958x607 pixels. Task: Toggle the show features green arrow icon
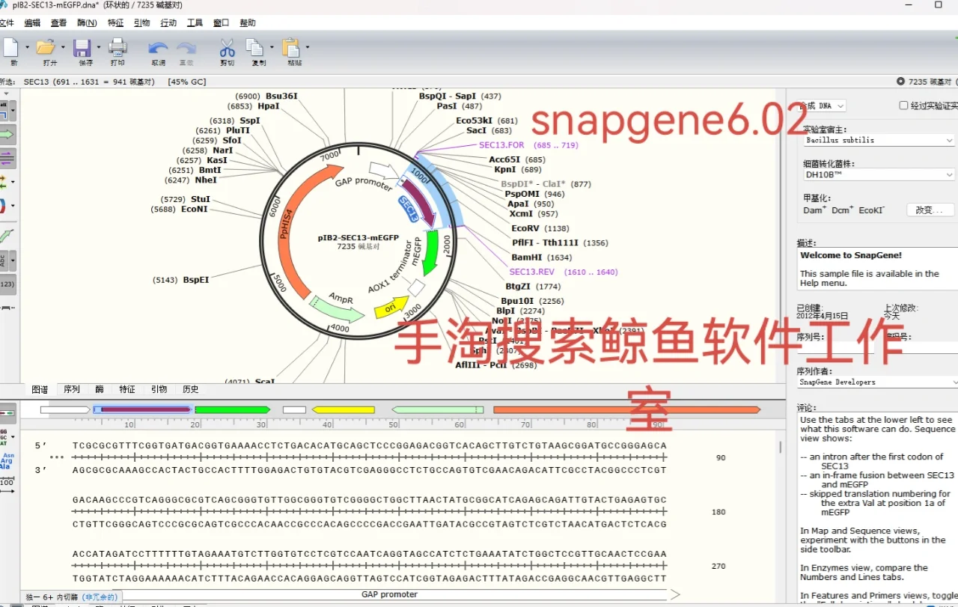[6, 135]
